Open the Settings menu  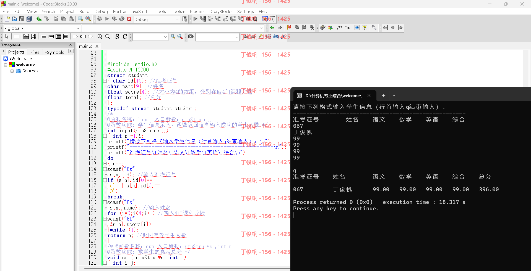(246, 11)
